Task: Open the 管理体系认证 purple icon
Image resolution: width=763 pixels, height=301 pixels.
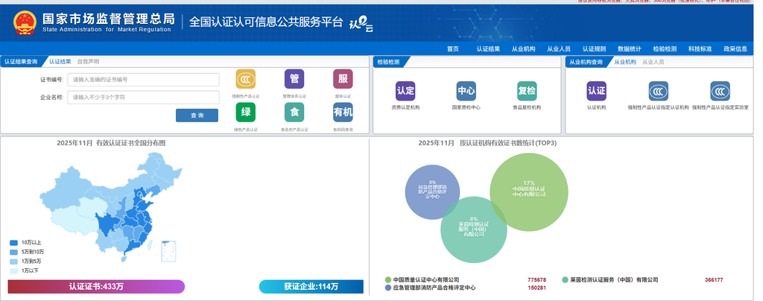Action: click(x=294, y=79)
